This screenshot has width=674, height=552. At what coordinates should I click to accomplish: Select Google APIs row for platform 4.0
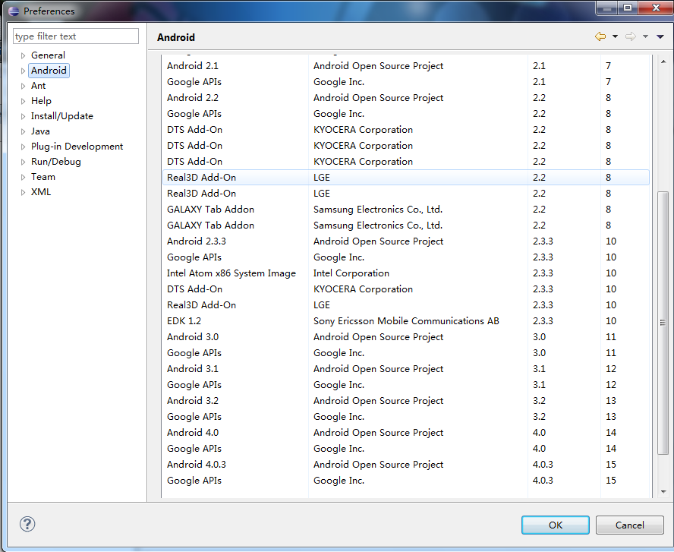click(x=406, y=449)
